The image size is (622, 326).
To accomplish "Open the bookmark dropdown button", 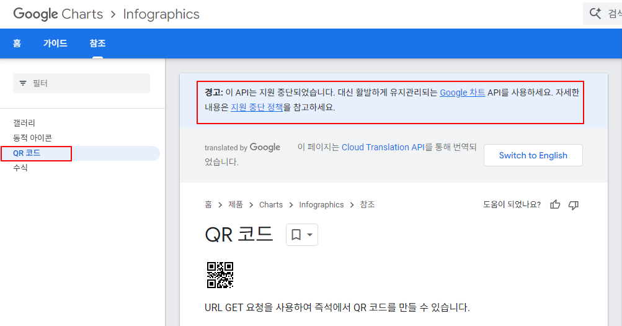I will click(302, 235).
